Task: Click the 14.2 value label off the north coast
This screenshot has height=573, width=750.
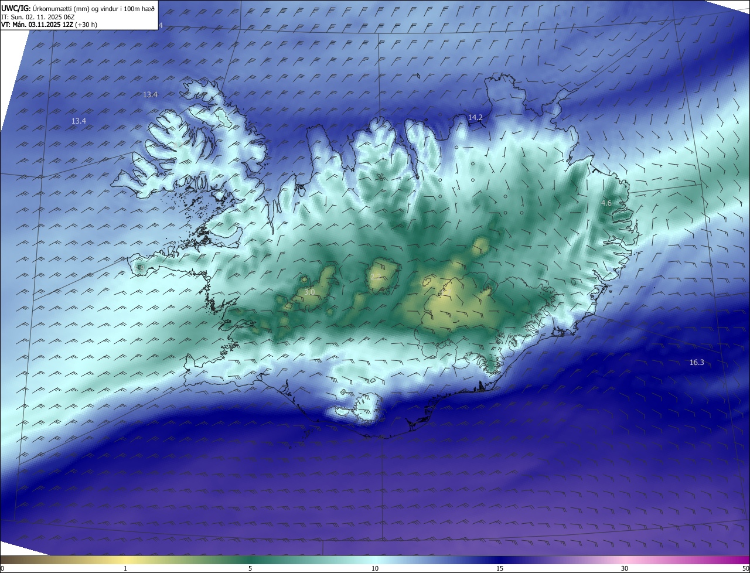Action: point(475,117)
